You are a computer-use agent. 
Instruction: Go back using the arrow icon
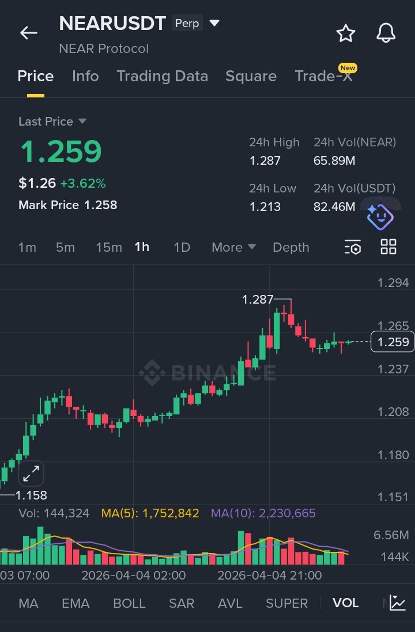tap(29, 33)
